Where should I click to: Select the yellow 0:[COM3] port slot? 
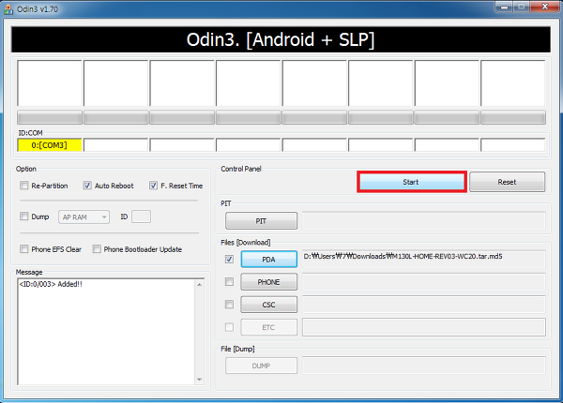50,145
